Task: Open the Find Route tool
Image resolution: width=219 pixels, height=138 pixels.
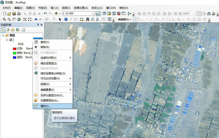Action: pyautogui.click(x=93, y=19)
